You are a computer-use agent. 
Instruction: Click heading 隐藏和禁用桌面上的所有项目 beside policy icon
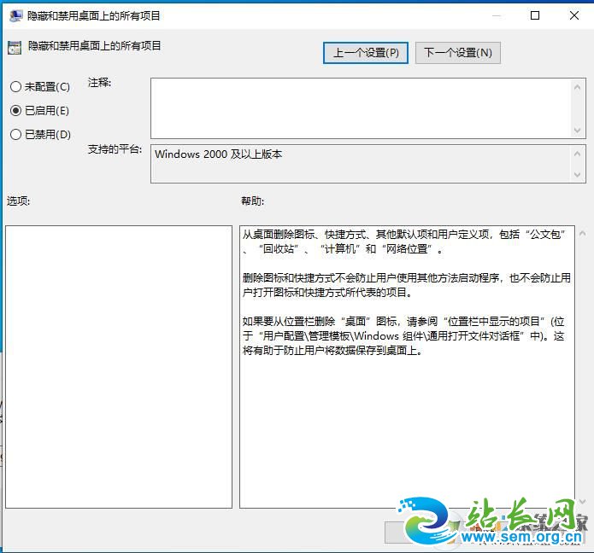coord(94,46)
